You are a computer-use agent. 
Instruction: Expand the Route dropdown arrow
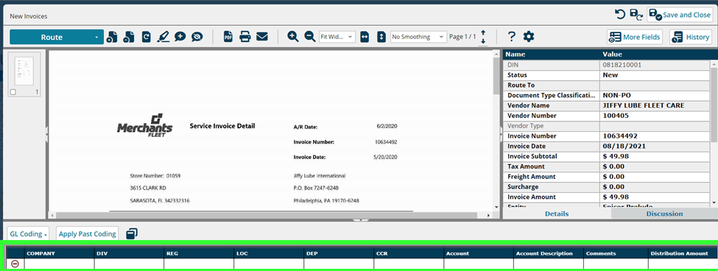pyautogui.click(x=96, y=38)
